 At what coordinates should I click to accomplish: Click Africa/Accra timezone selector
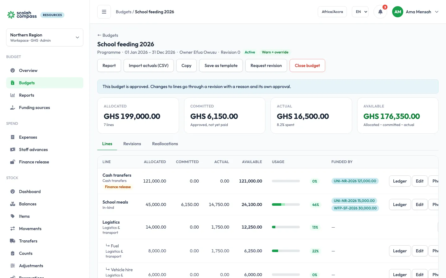[332, 12]
